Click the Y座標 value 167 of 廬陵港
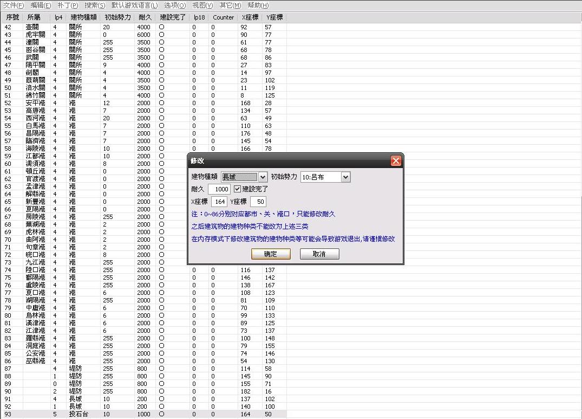 click(x=270, y=285)
